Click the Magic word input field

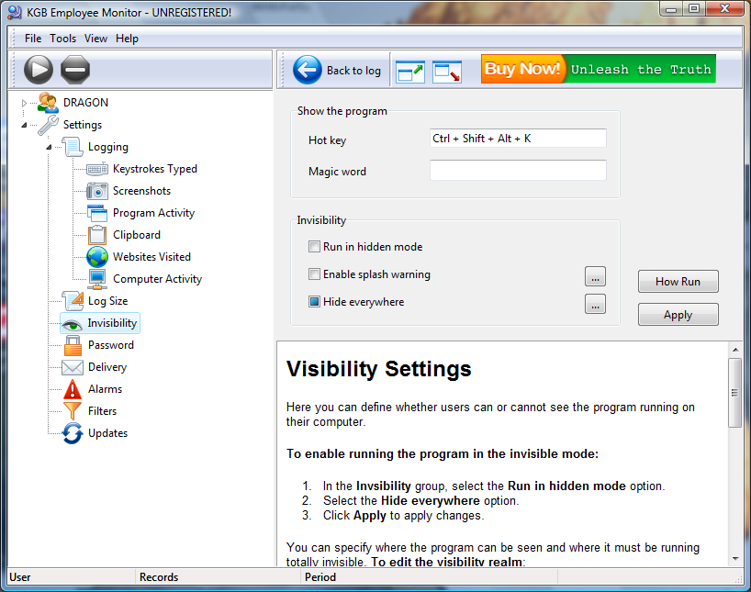[518, 171]
